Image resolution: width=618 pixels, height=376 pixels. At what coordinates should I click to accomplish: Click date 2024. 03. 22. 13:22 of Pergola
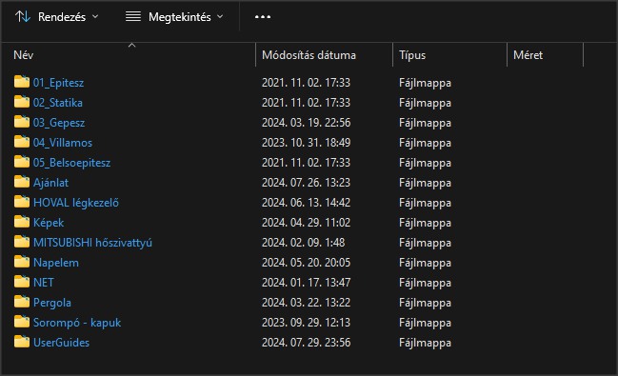(307, 303)
